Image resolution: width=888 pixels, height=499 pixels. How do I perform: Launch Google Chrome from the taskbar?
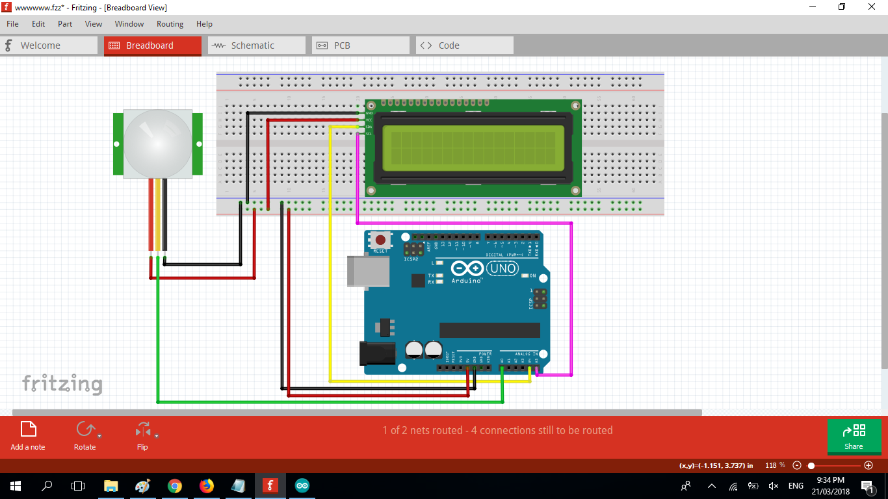pyautogui.click(x=174, y=485)
